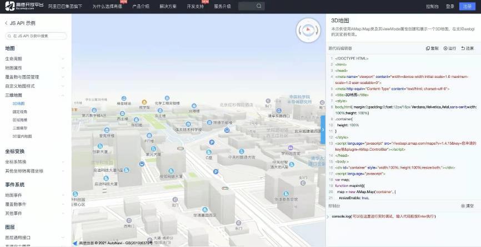This screenshot has height=247, width=481.
Task: Open 解决方案 menu
Action: (x=168, y=7)
